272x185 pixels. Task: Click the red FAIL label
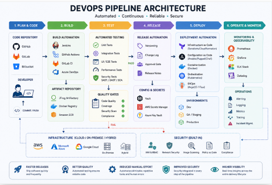click(113, 125)
